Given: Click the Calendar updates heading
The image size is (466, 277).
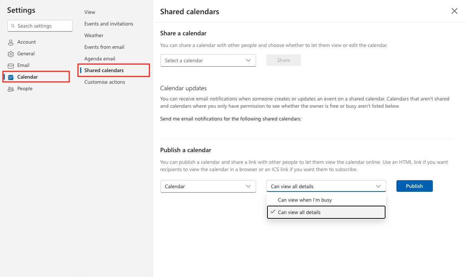Looking at the screenshot, I should 183,88.
